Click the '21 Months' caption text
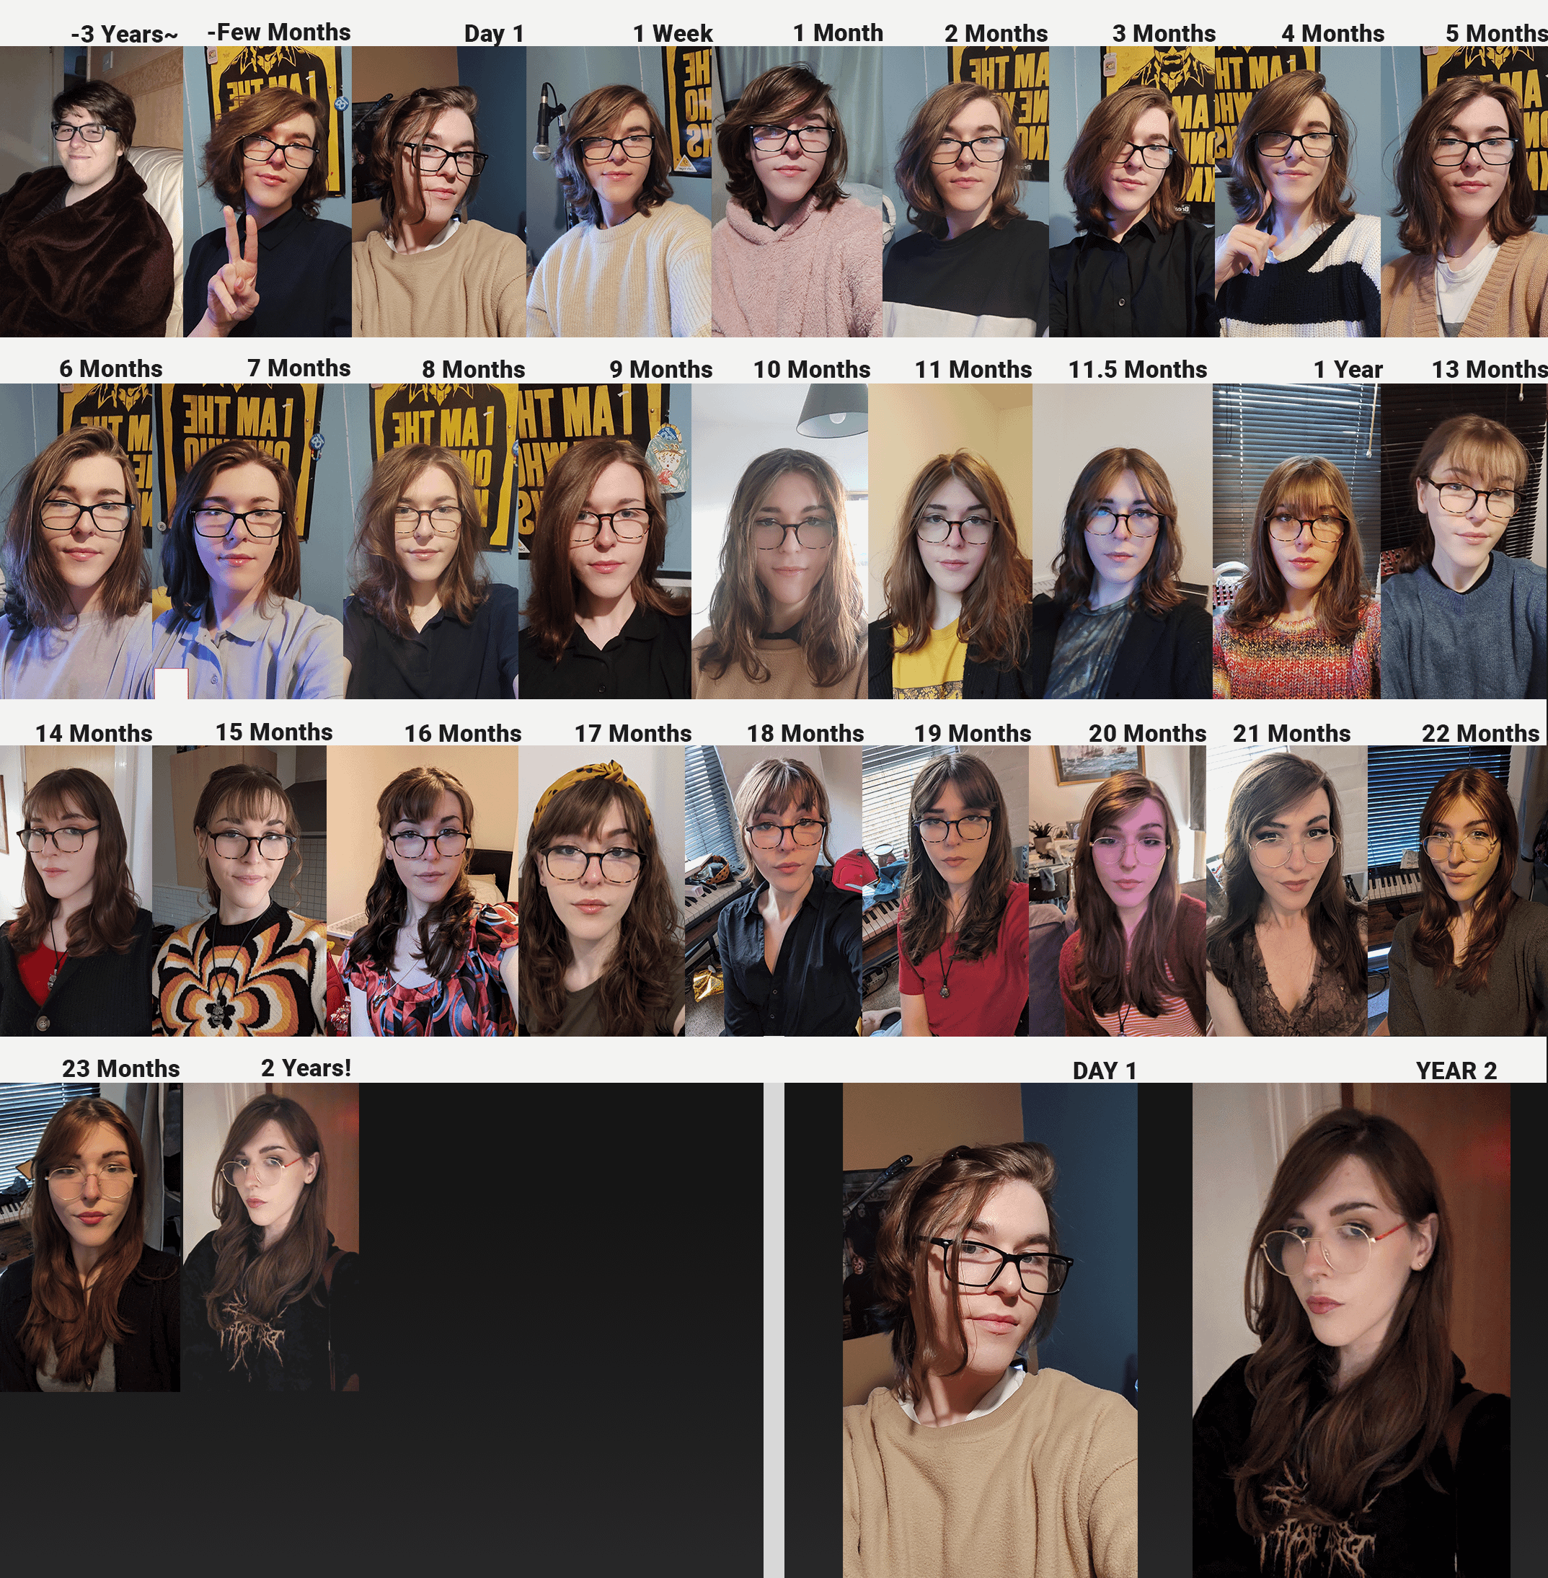Screen dimensions: 1548x1578 tap(1291, 733)
